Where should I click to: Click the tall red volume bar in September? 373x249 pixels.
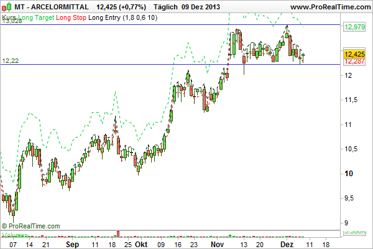point(118,234)
